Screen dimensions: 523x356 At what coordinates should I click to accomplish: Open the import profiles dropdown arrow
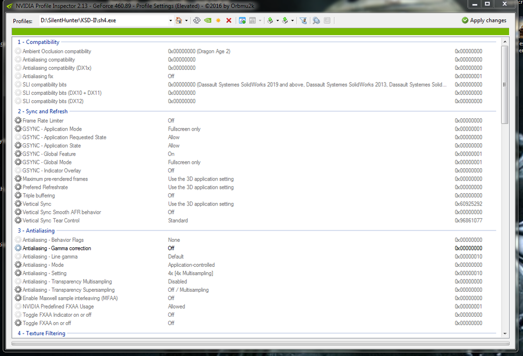[293, 20]
